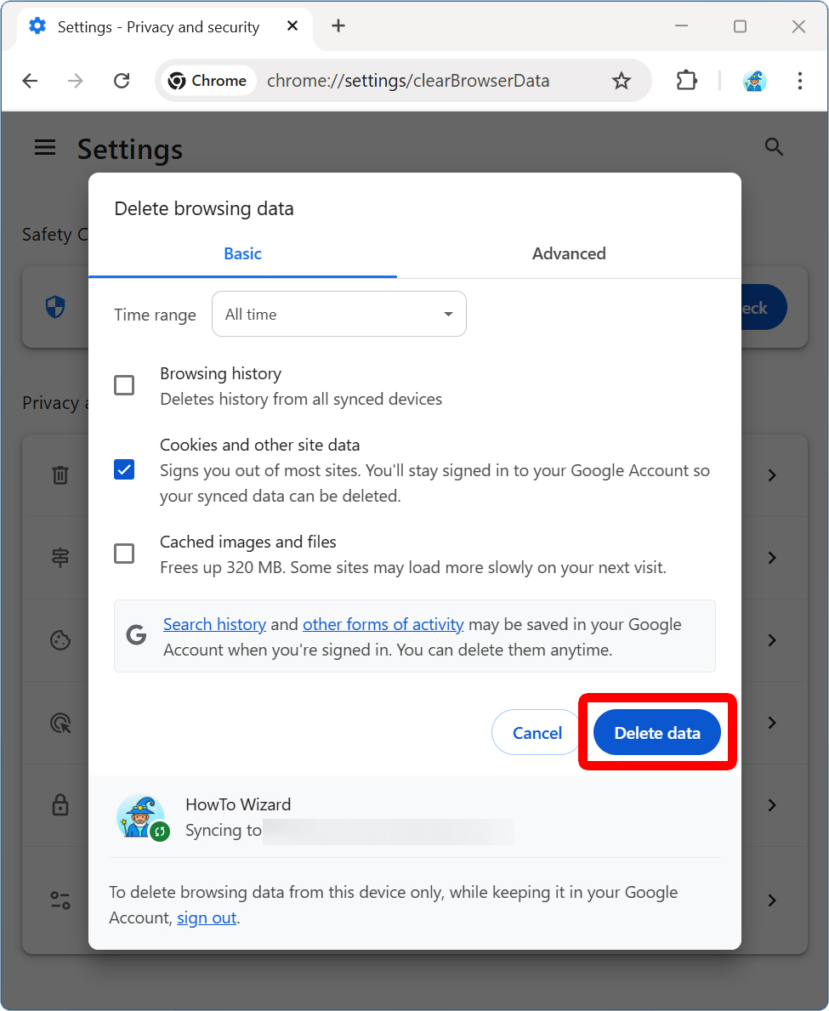829x1011 pixels.
Task: Uncheck Cookies and other site data
Action: pyautogui.click(x=124, y=469)
